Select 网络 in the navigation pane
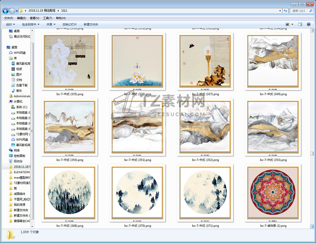This screenshot has height=243, width=316. coord(17,150)
